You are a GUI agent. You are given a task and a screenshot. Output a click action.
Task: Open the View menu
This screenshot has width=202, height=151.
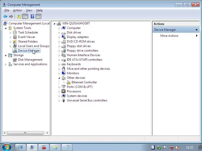point(29,10)
